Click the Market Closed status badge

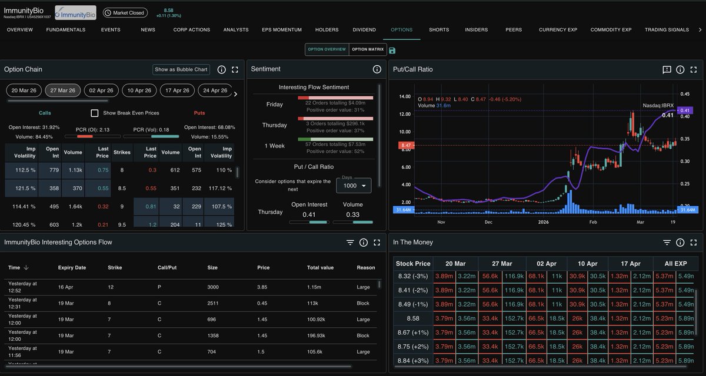click(124, 12)
